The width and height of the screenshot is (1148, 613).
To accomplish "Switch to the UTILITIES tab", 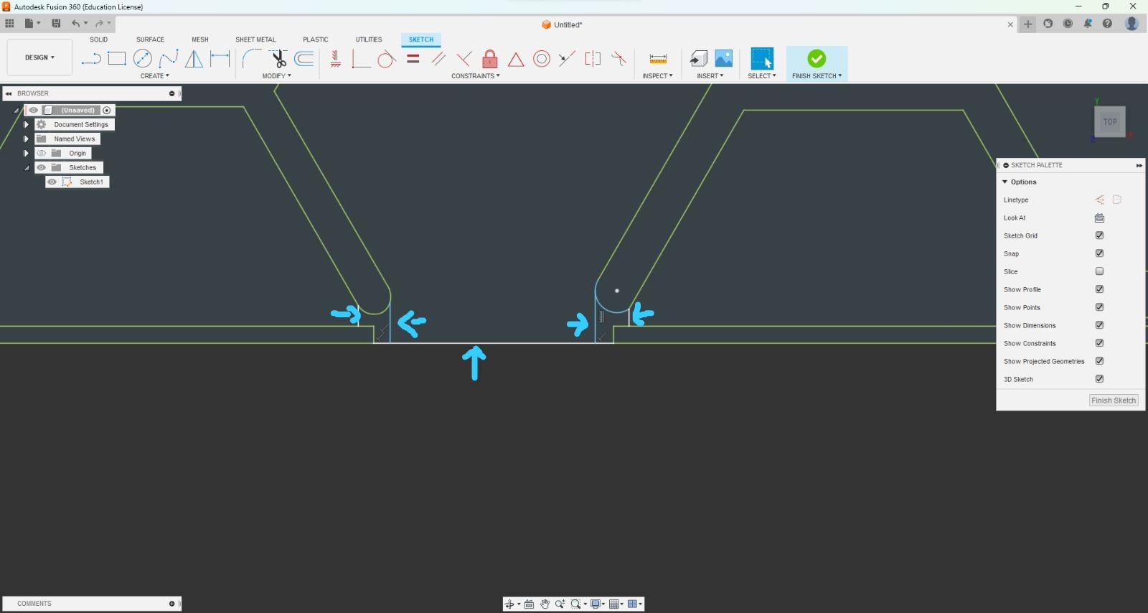I will pyautogui.click(x=369, y=39).
